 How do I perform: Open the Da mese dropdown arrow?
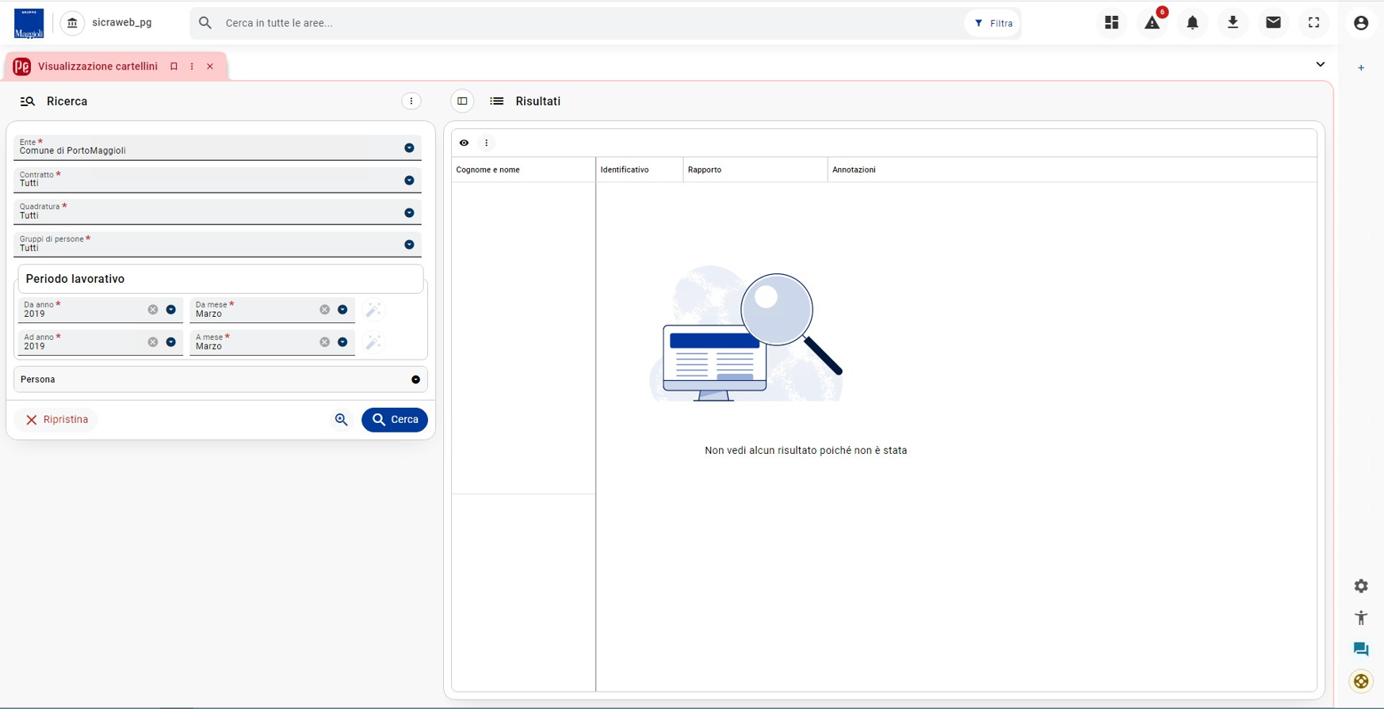(342, 310)
